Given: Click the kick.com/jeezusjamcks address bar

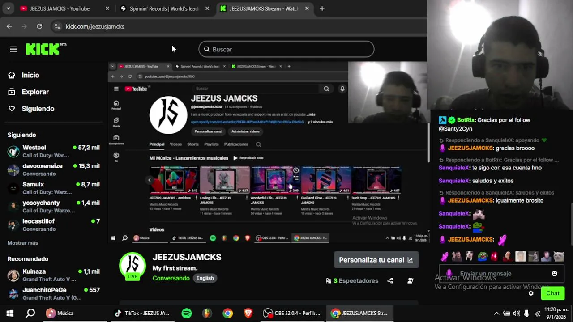Looking at the screenshot, I should [x=95, y=26].
